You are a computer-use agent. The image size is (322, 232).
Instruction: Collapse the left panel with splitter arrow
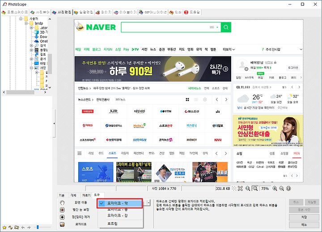point(54,124)
